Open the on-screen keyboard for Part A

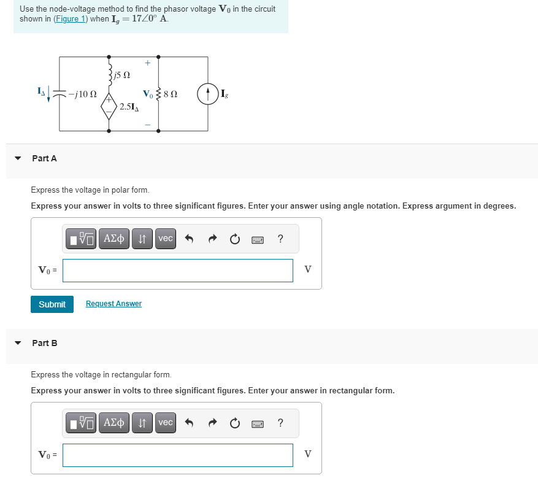[258, 239]
